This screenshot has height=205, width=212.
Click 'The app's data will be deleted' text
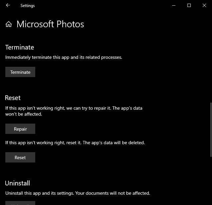pos(114,143)
